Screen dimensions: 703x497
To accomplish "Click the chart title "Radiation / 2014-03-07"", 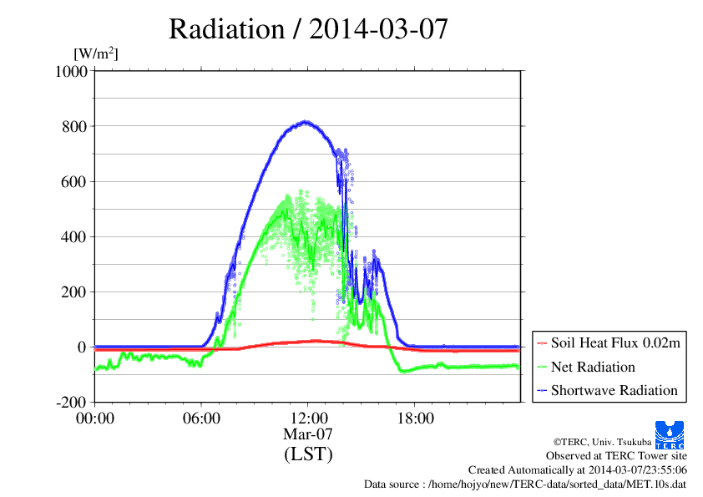I will pos(308,29).
